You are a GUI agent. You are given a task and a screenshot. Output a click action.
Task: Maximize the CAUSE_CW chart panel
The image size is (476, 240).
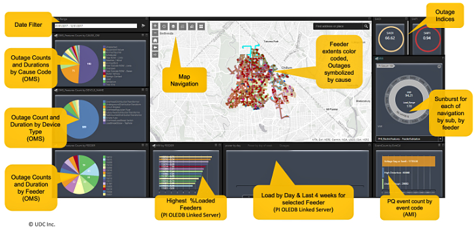pos(146,35)
